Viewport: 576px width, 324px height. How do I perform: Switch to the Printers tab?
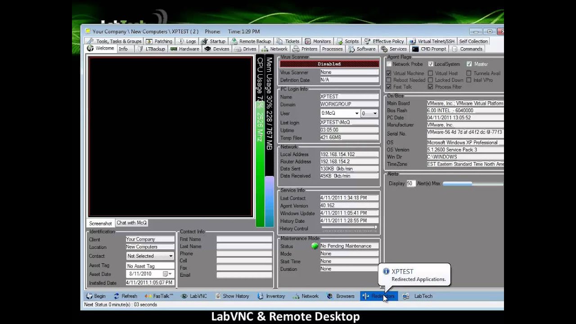(305, 49)
